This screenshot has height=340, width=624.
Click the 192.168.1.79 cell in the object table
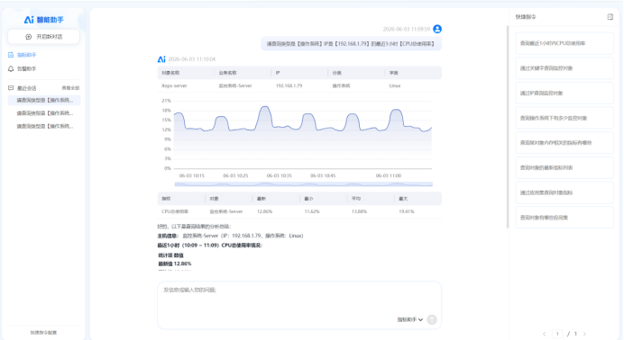[289, 85]
